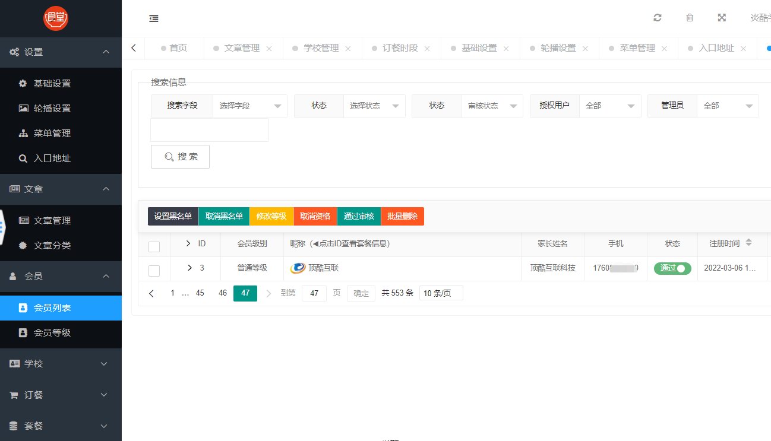Click the 取消资格 button

click(315, 216)
